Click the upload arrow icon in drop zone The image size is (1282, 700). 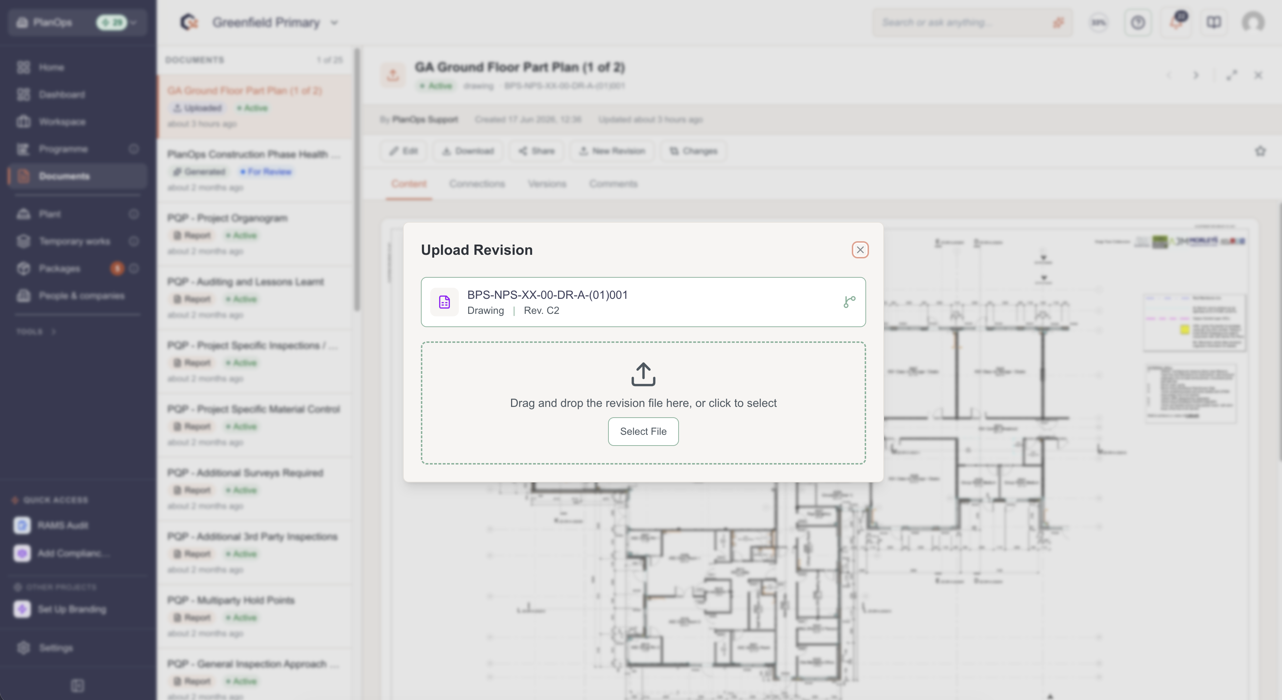(643, 374)
